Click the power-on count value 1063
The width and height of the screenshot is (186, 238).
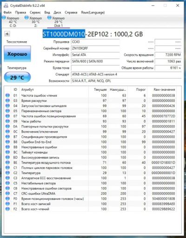[168, 61]
